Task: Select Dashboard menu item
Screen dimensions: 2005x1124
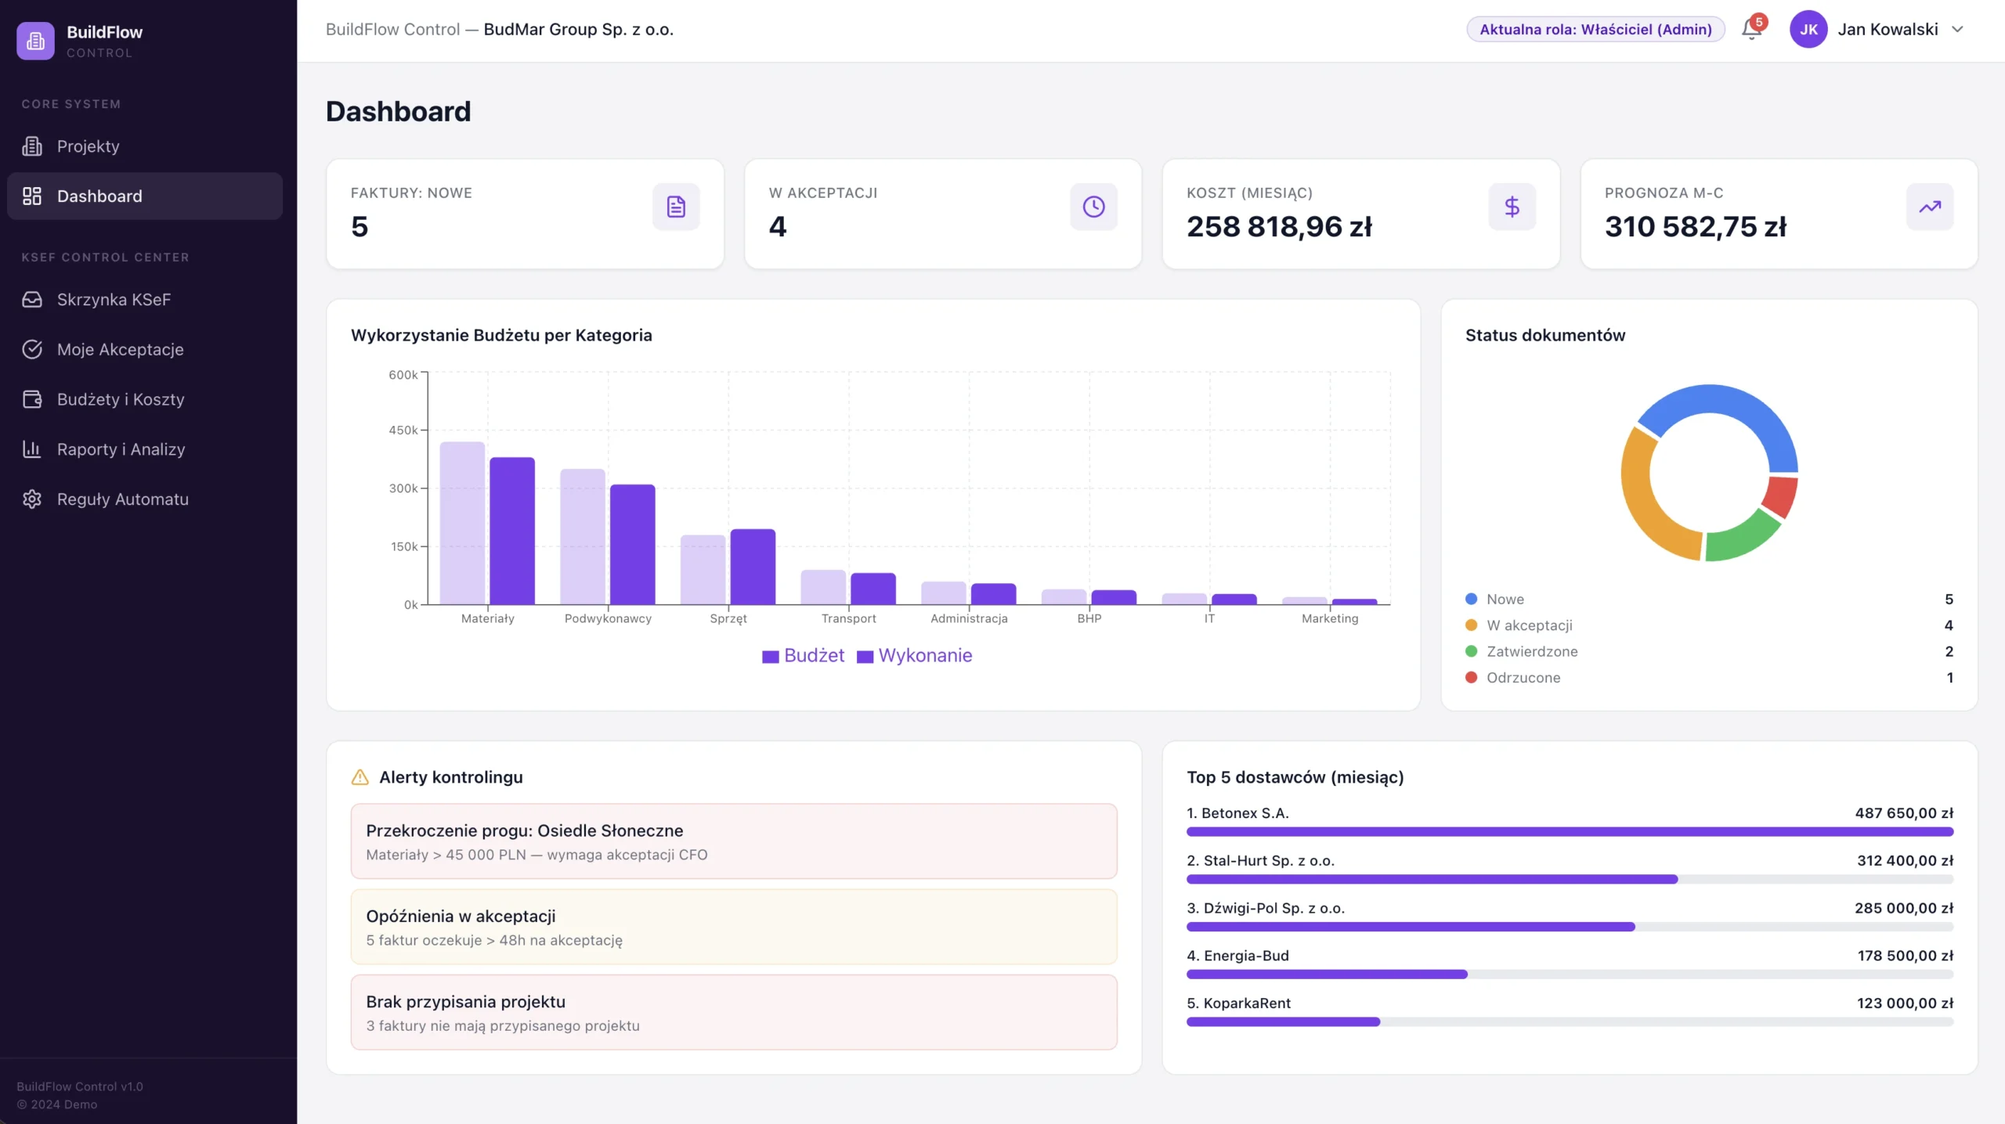Action: [145, 196]
